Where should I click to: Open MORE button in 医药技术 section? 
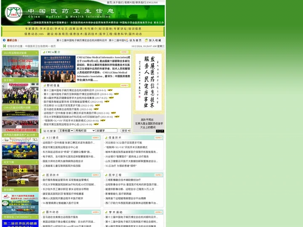[x=96, y=175]
